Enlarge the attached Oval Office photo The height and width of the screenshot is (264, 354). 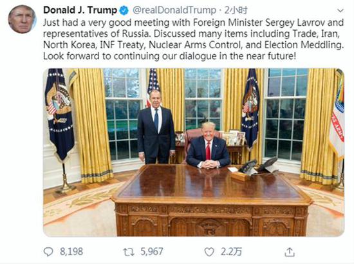194,152
